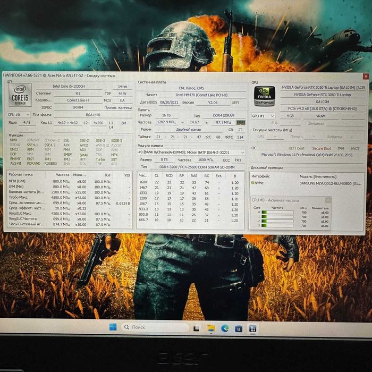Click the Secure Boot indicator
This screenshot has height=372, width=372.
click(x=322, y=148)
